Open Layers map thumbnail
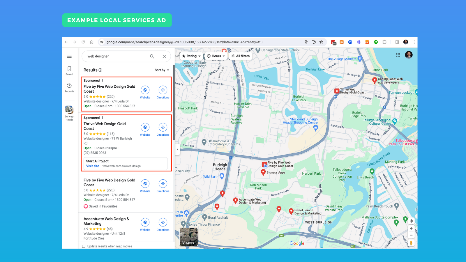Viewport: 466px width, 262px height. pos(189,237)
